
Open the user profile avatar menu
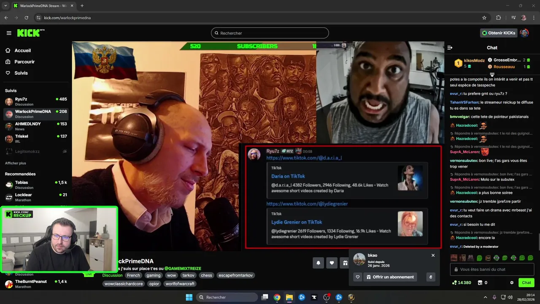click(524, 33)
